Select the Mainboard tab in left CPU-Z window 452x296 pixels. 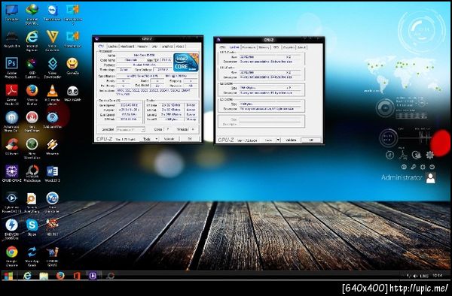coord(127,47)
